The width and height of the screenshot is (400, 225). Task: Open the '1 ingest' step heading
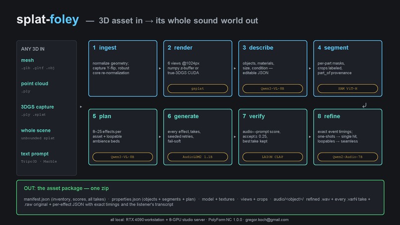[x=104, y=48]
